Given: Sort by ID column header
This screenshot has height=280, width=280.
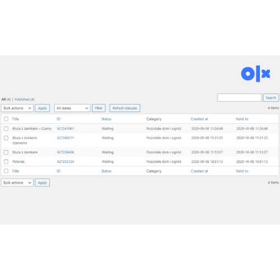Looking at the screenshot, I should pyautogui.click(x=58, y=119).
